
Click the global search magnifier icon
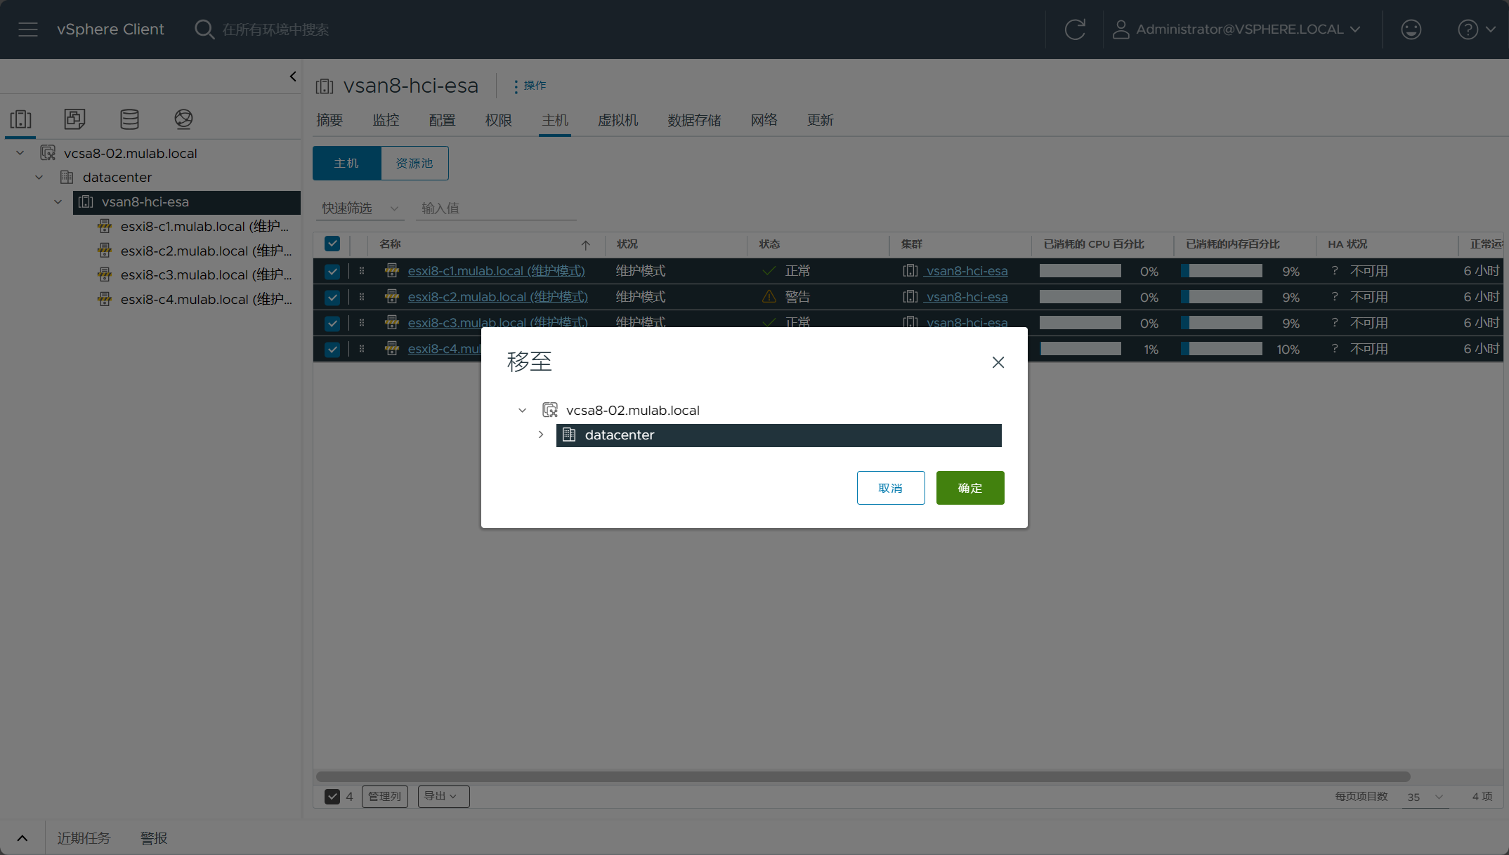[x=204, y=29]
